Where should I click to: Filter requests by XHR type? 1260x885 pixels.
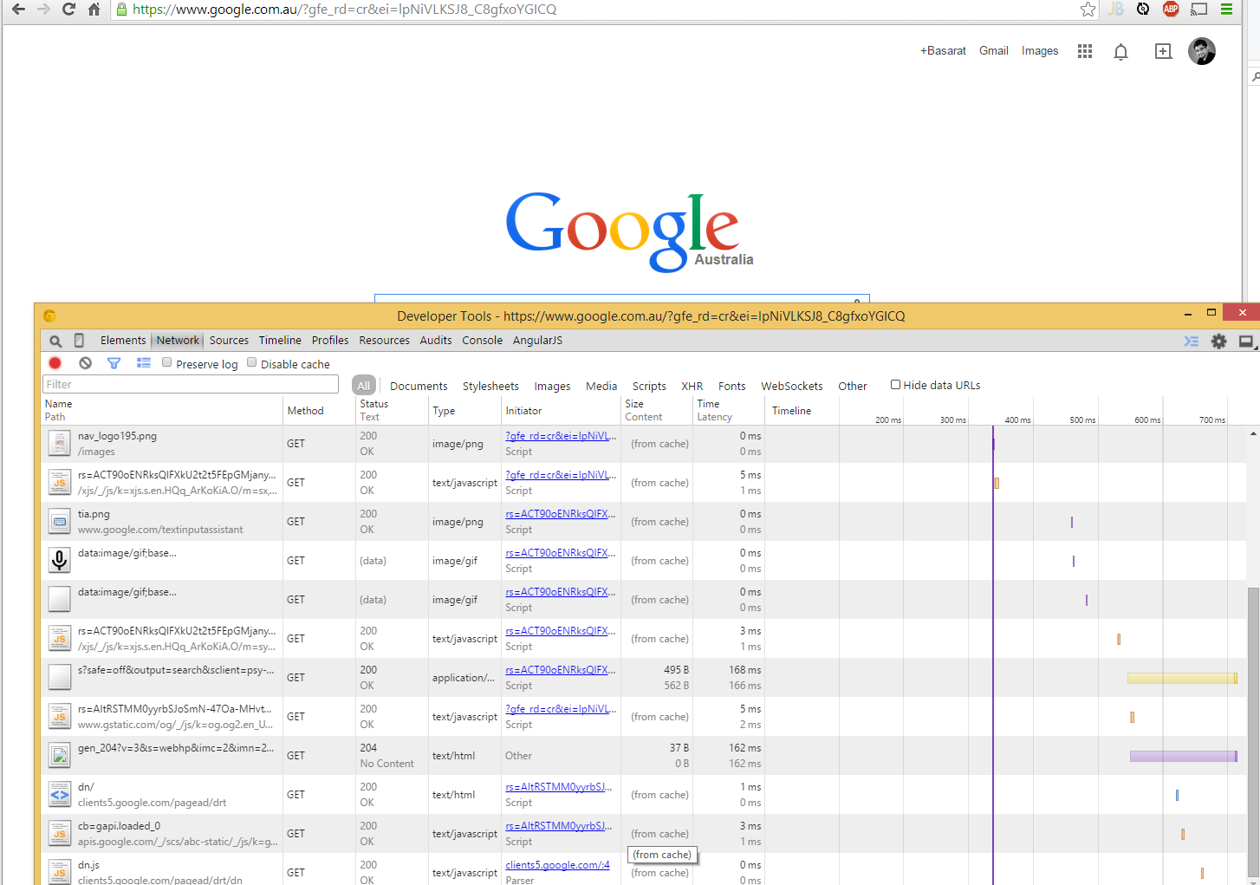pyautogui.click(x=692, y=387)
